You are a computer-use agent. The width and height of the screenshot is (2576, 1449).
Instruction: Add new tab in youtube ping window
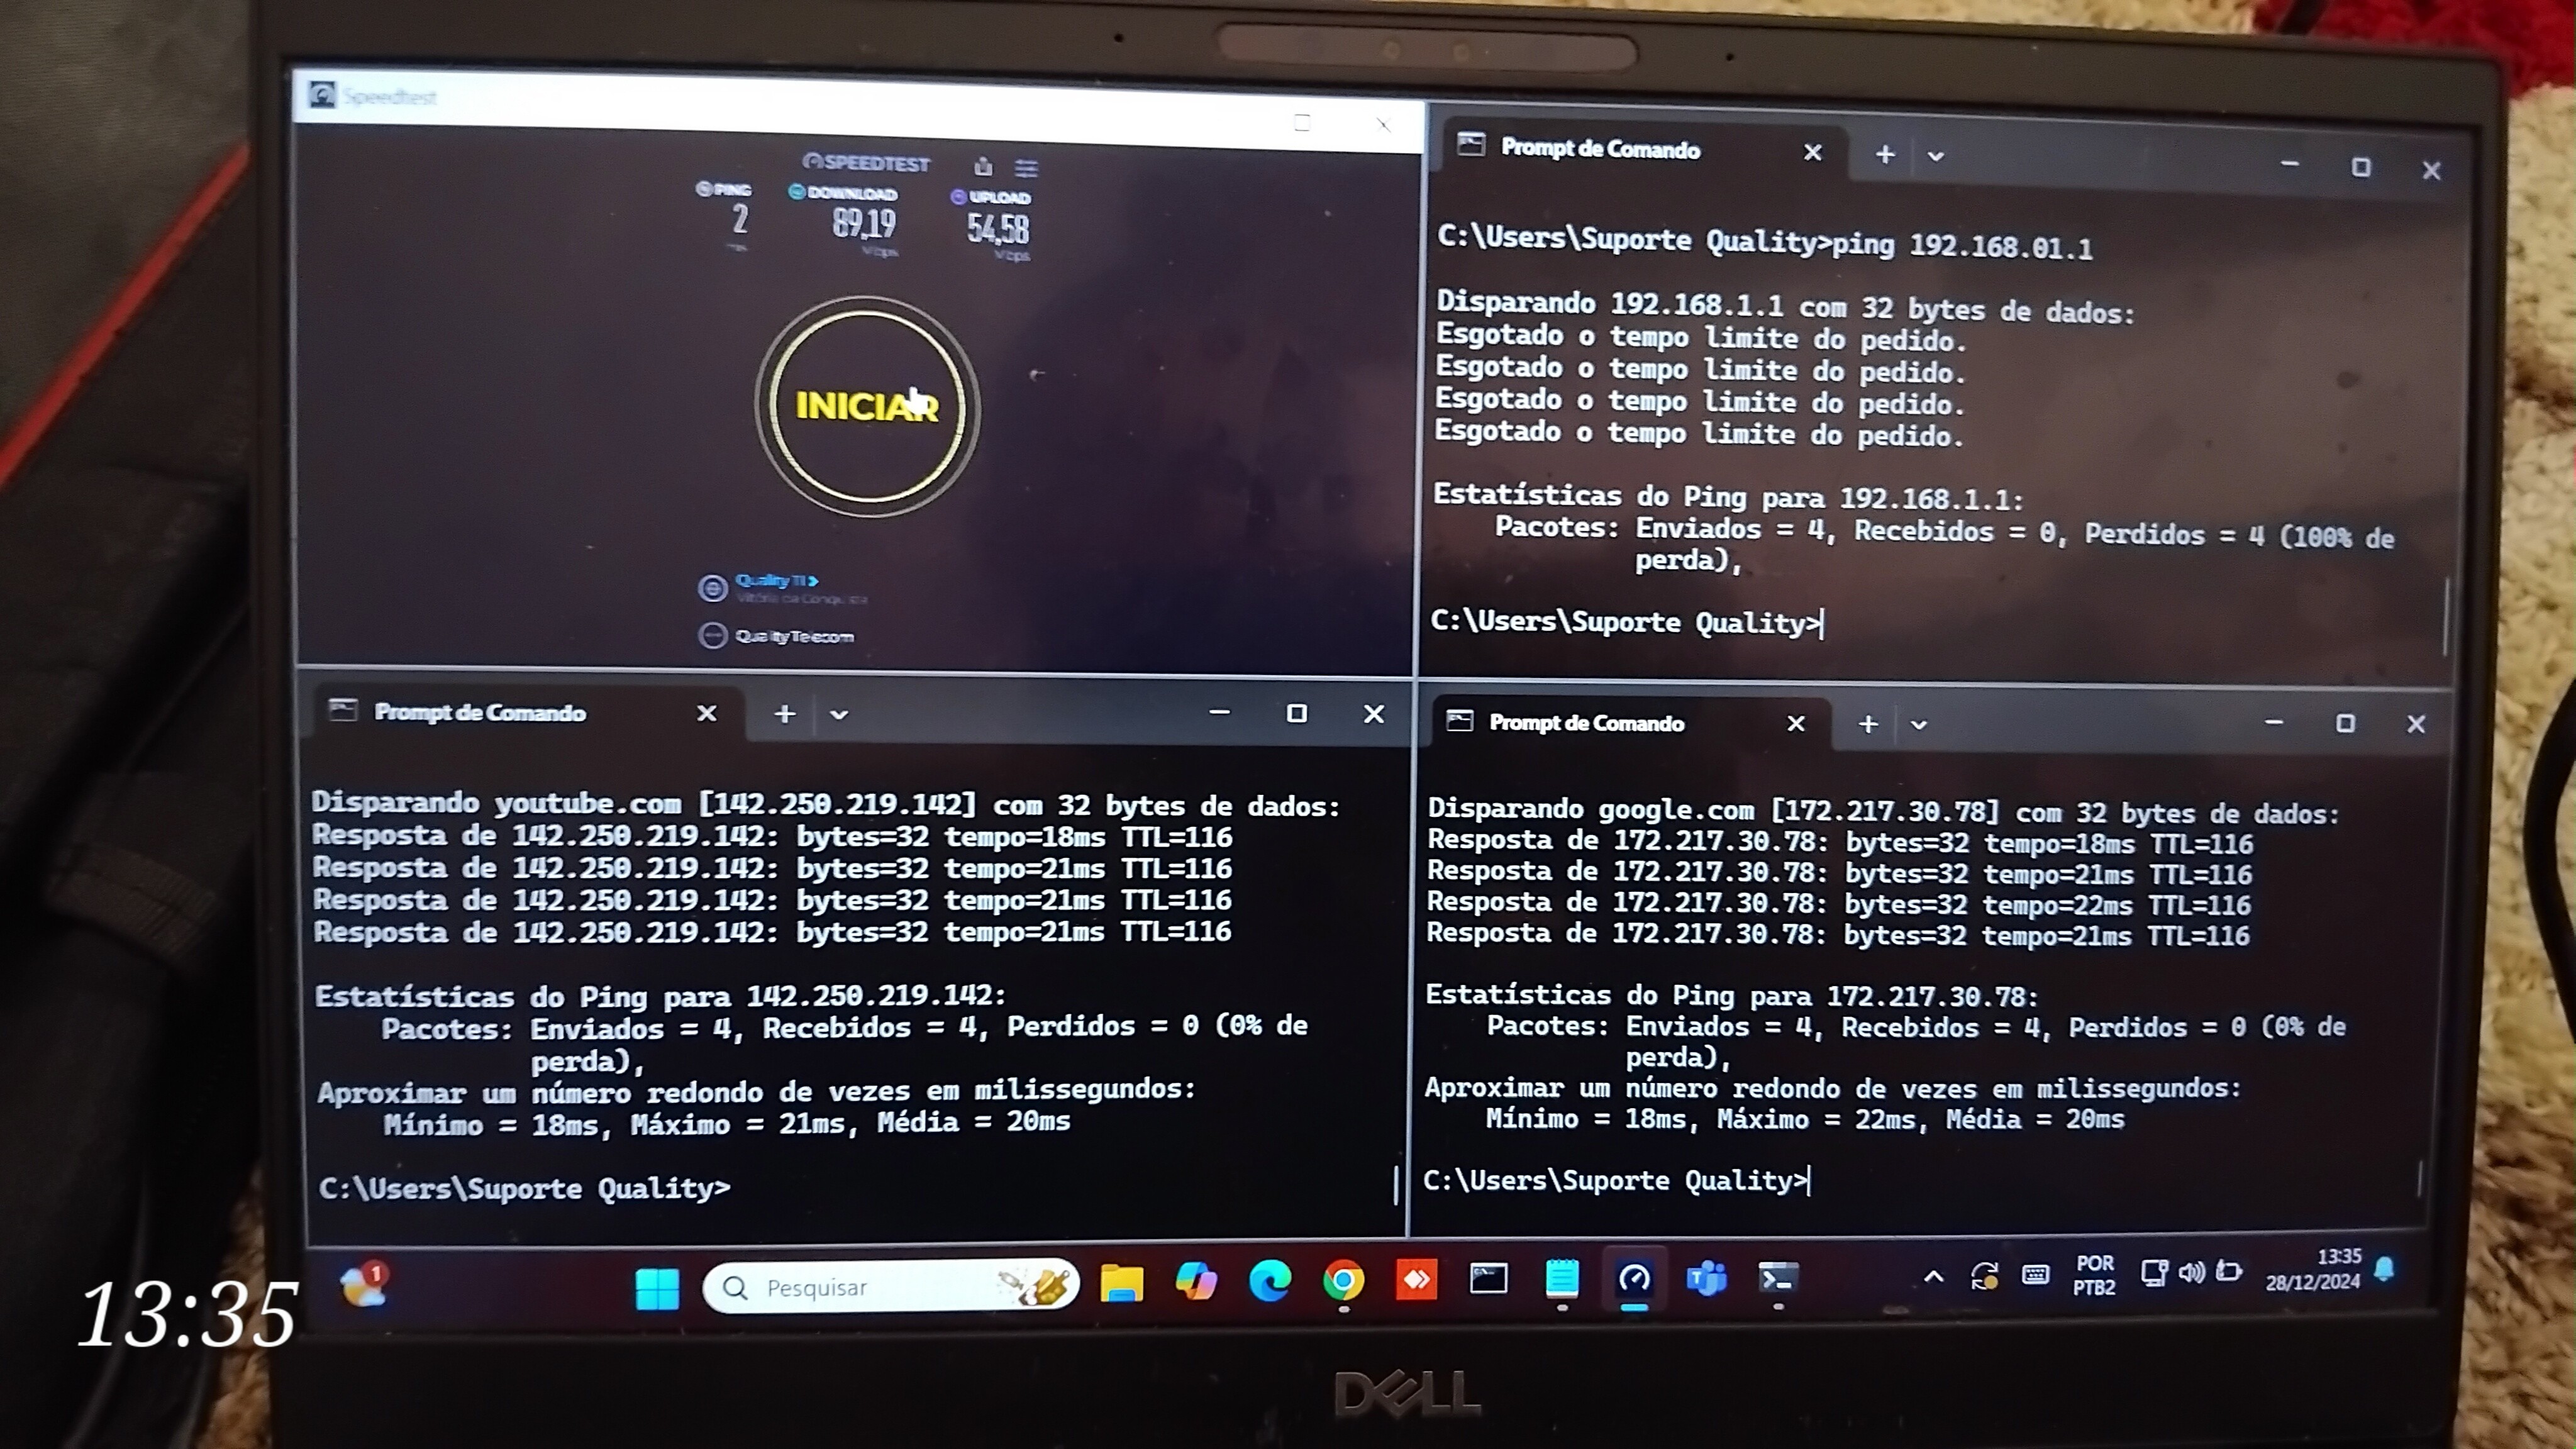click(785, 714)
